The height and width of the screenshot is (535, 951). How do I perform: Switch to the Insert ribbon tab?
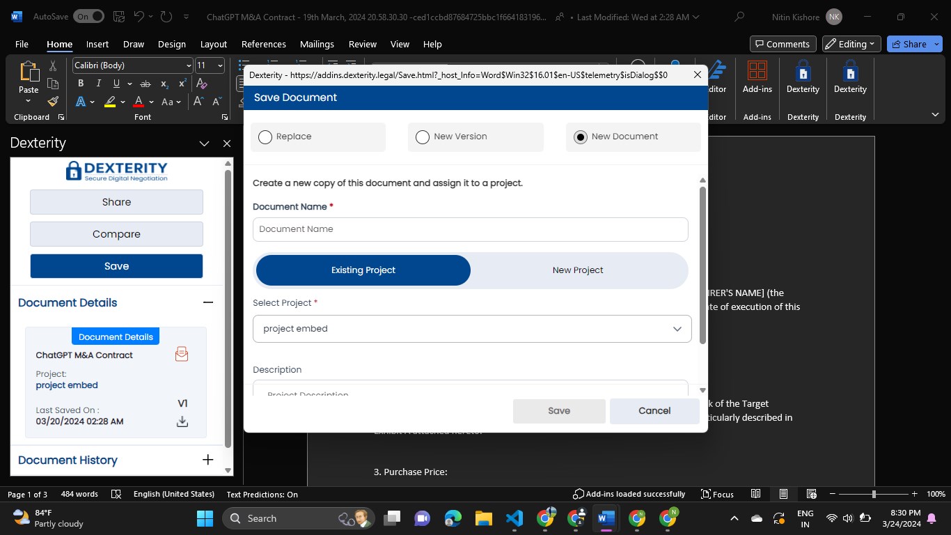click(x=97, y=44)
